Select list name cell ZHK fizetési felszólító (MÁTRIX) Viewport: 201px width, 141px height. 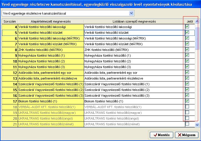click(x=134, y=50)
